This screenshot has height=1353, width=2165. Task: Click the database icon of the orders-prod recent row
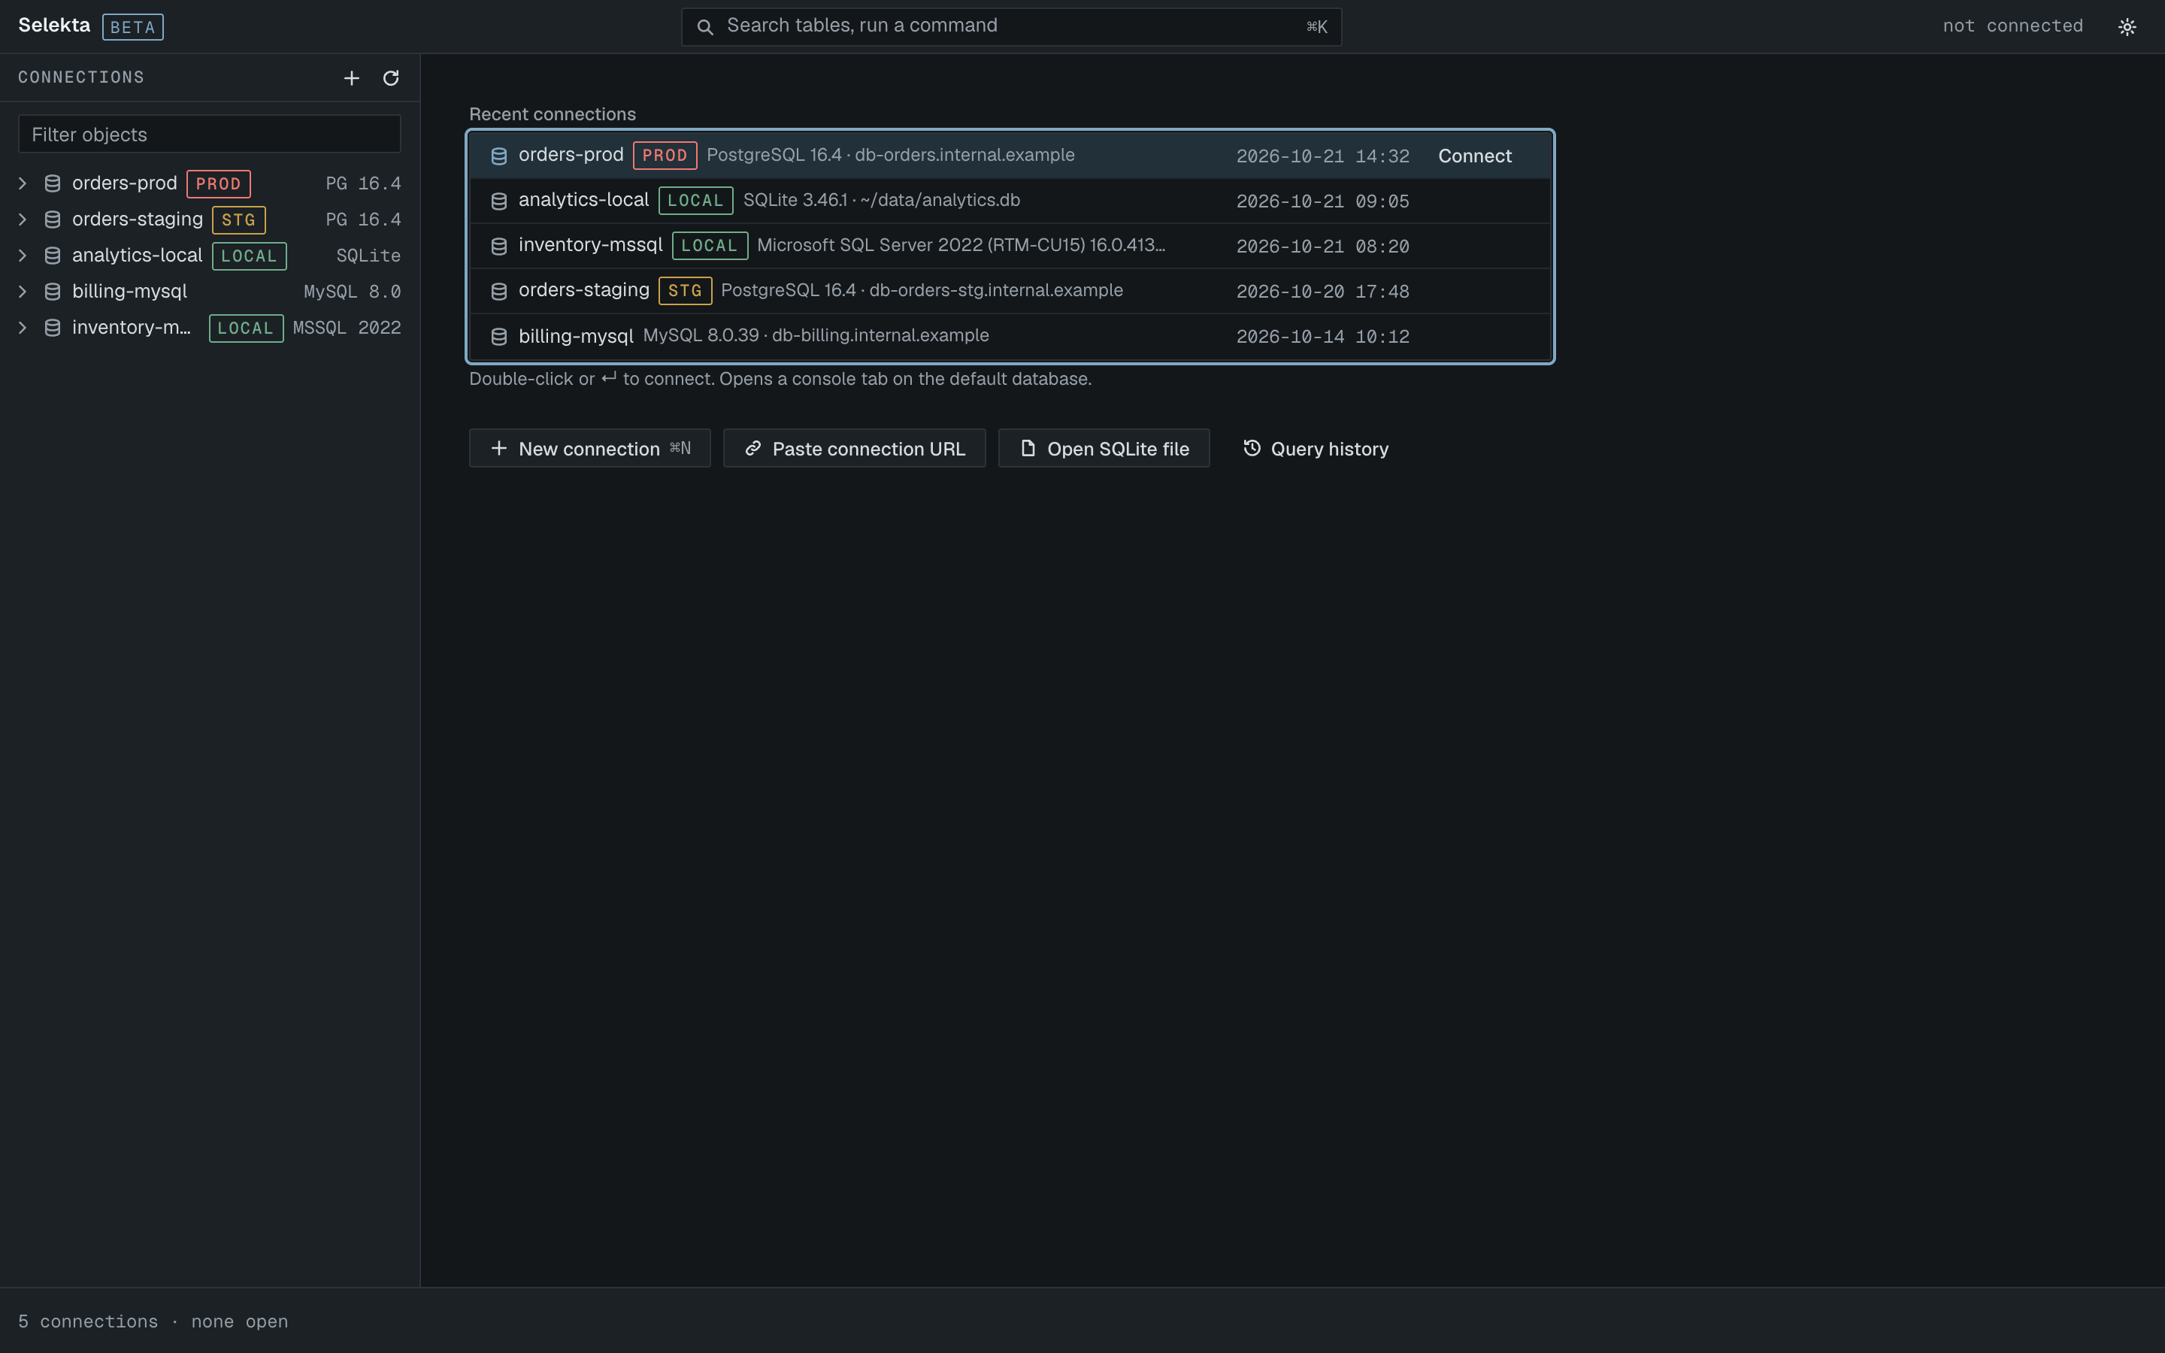tap(499, 156)
